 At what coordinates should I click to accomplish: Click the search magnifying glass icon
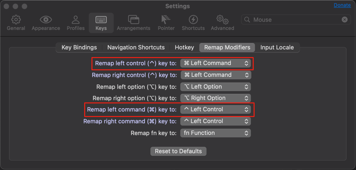click(247, 20)
